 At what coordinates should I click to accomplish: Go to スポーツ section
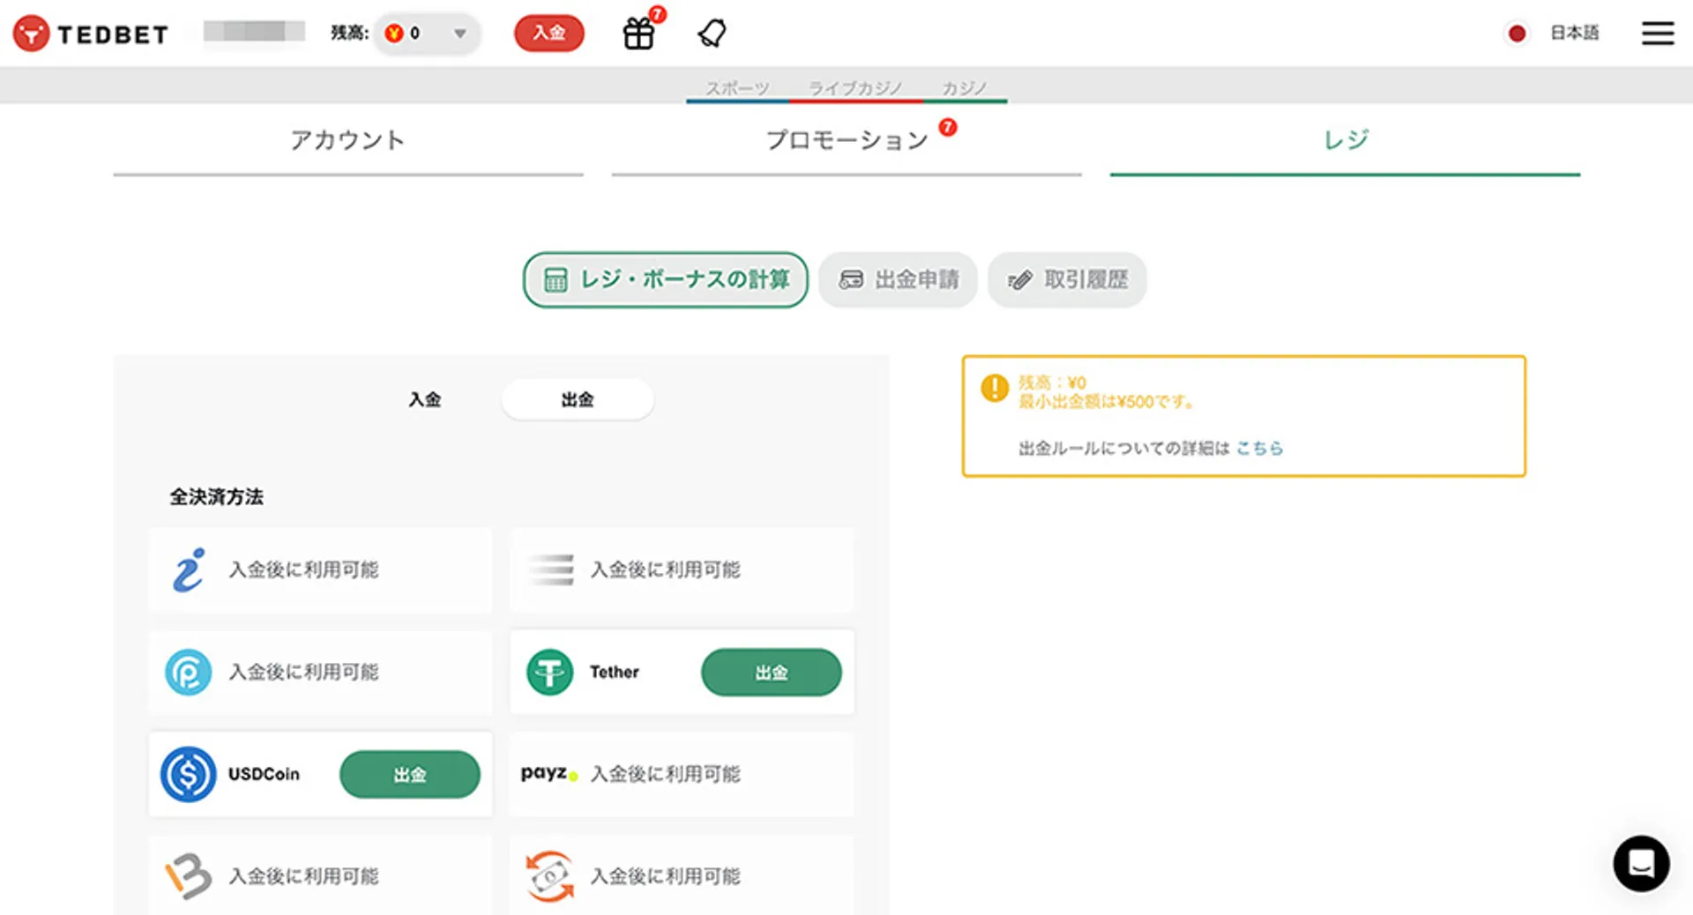tap(737, 88)
